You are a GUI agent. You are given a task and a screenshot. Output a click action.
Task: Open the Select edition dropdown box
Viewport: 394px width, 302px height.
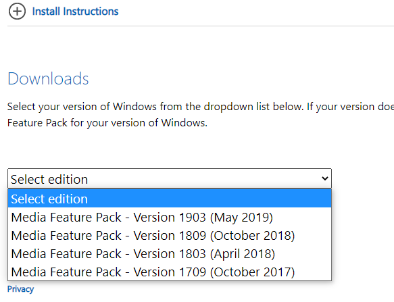pyautogui.click(x=170, y=178)
